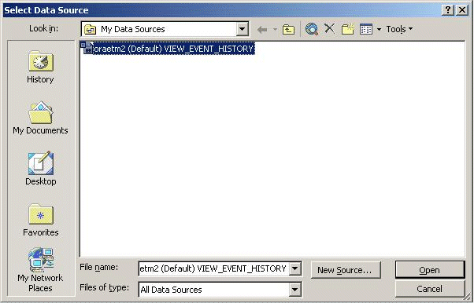
Task: Click the Up One Level folder icon
Action: (288, 29)
